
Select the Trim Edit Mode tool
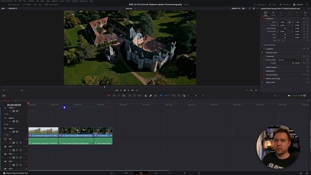click(114, 96)
